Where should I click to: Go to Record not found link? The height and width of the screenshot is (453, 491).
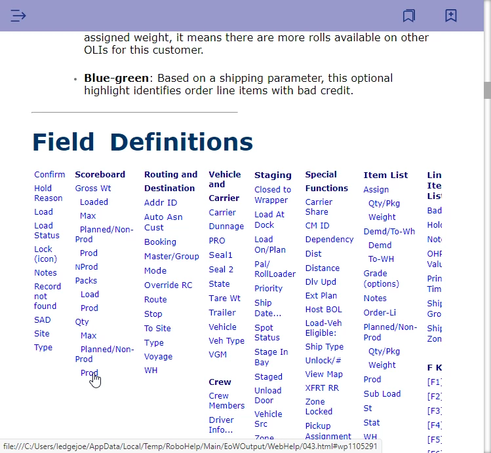[x=48, y=296]
